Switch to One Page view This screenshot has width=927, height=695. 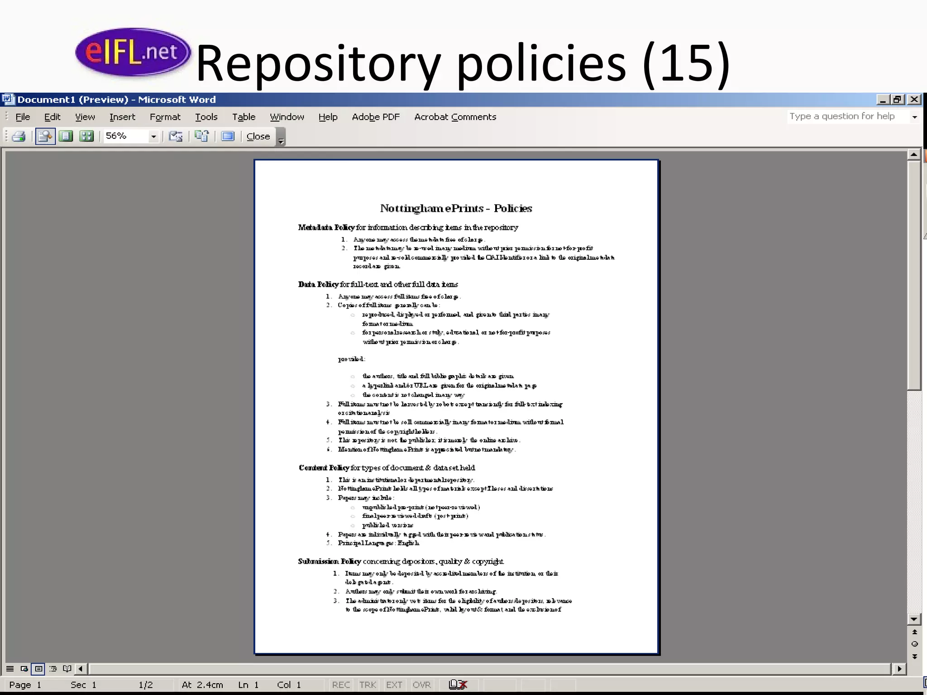66,136
